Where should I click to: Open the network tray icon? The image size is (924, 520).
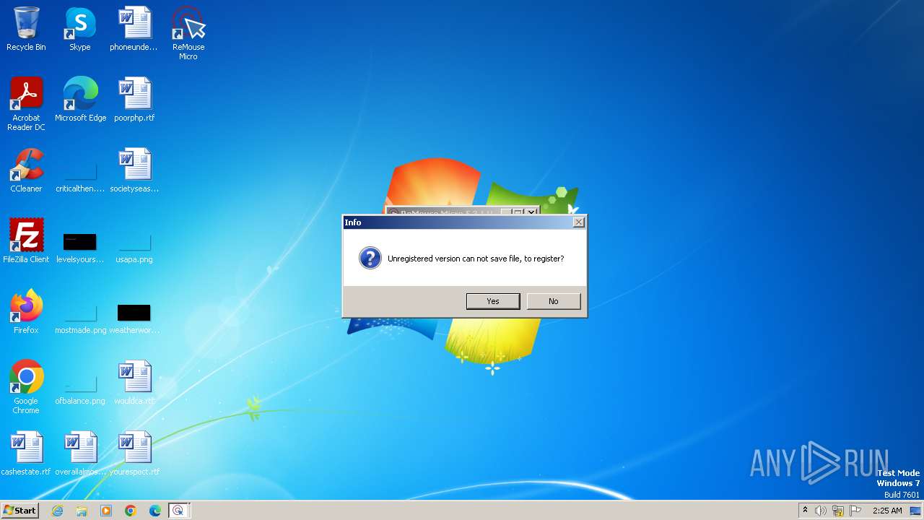tap(838, 511)
